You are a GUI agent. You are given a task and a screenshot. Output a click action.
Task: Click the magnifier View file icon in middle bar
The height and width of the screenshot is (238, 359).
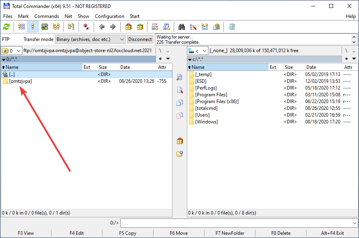pos(180,77)
